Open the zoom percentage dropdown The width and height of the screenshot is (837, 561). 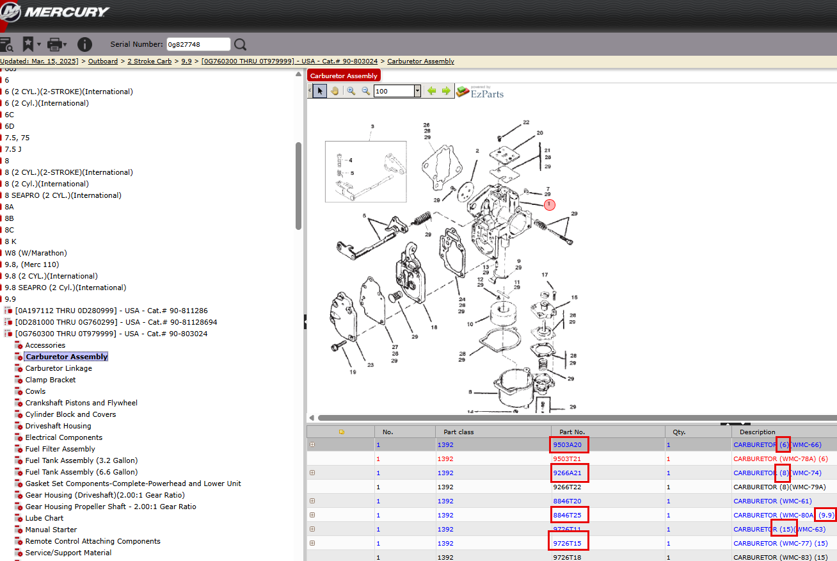418,91
